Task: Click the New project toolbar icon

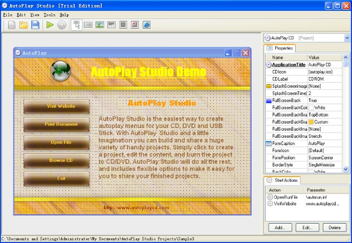Action: (12, 25)
